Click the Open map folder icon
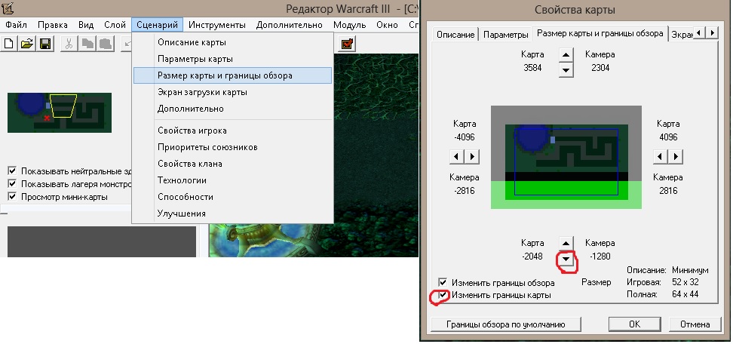This screenshot has width=733, height=344. click(27, 44)
